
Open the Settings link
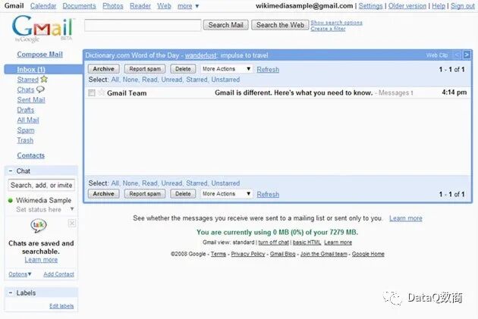click(370, 6)
